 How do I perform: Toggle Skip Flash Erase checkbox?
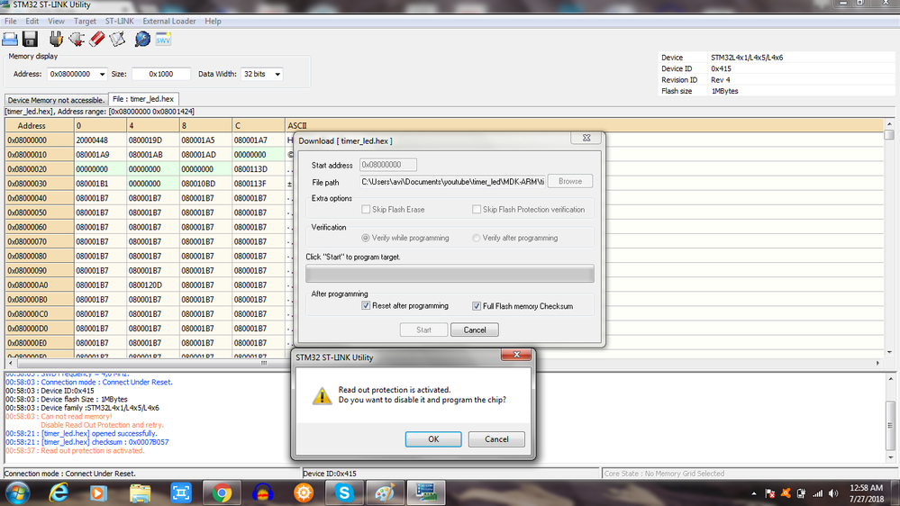pyautogui.click(x=366, y=210)
